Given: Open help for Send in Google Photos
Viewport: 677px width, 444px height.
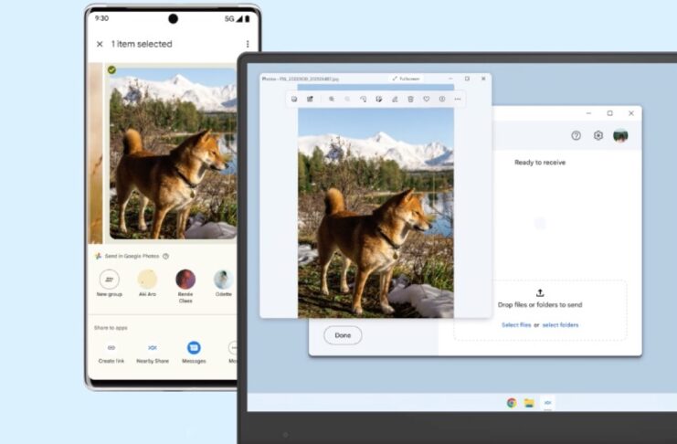Looking at the screenshot, I should coord(165,256).
